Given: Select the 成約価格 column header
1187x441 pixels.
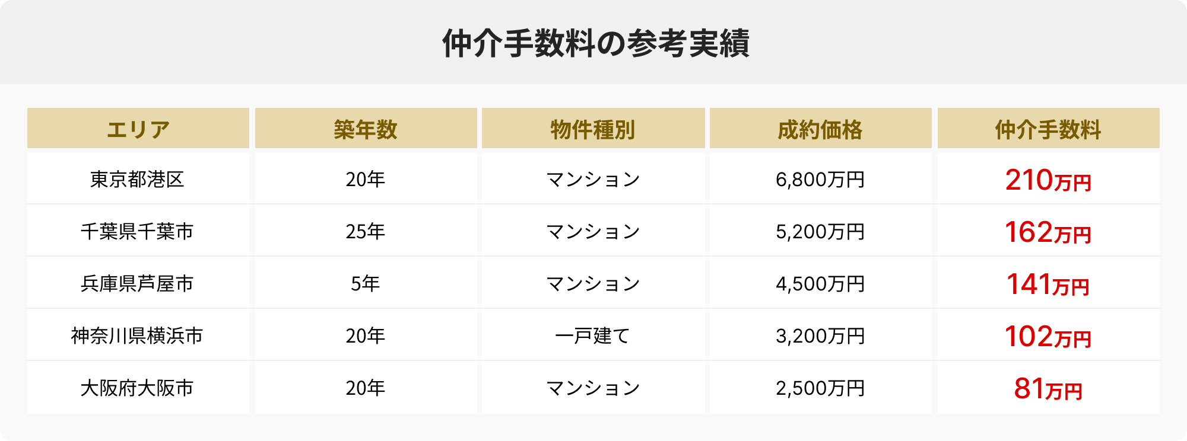Looking at the screenshot, I should [x=820, y=129].
